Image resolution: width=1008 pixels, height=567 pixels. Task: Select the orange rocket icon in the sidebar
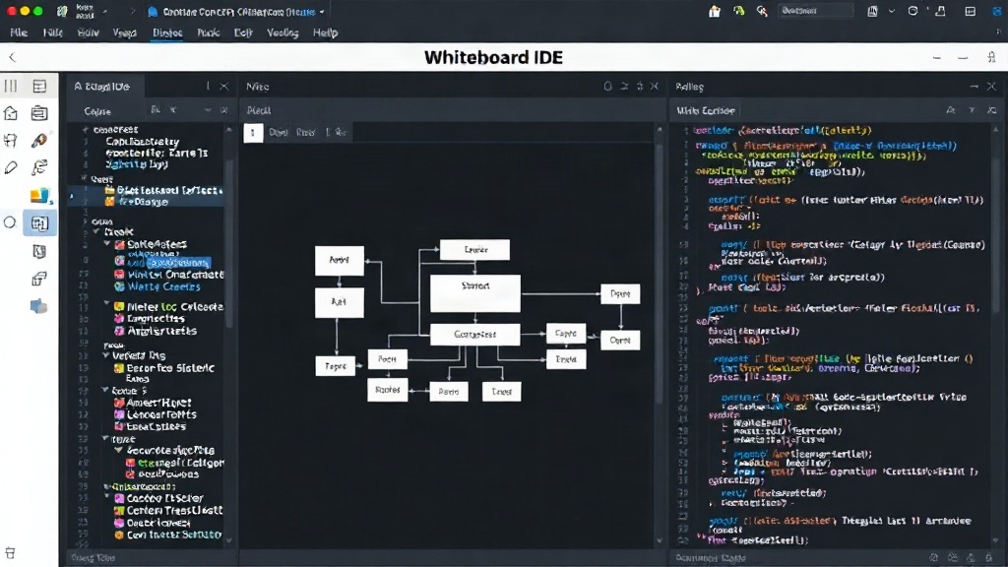pyautogui.click(x=39, y=140)
